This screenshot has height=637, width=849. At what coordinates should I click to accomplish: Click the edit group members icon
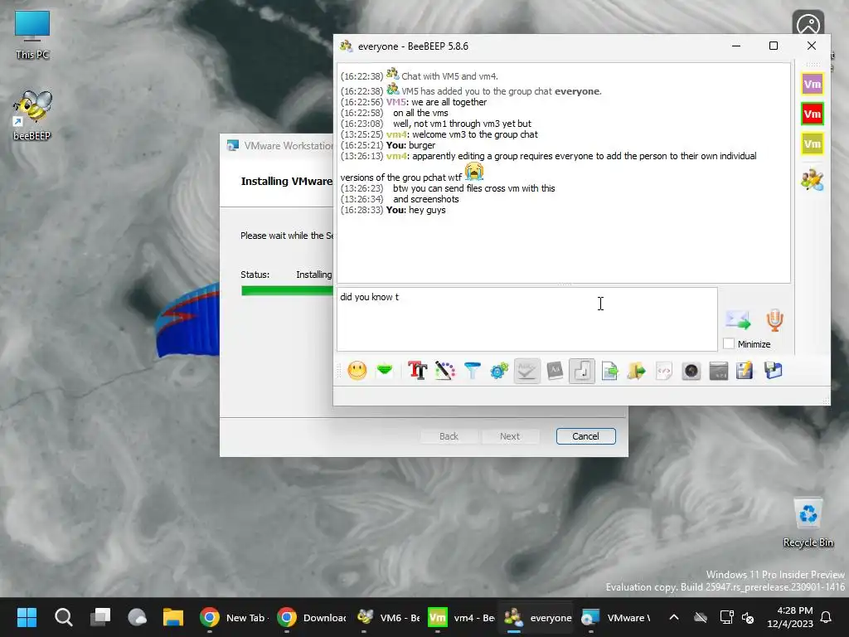813,180
